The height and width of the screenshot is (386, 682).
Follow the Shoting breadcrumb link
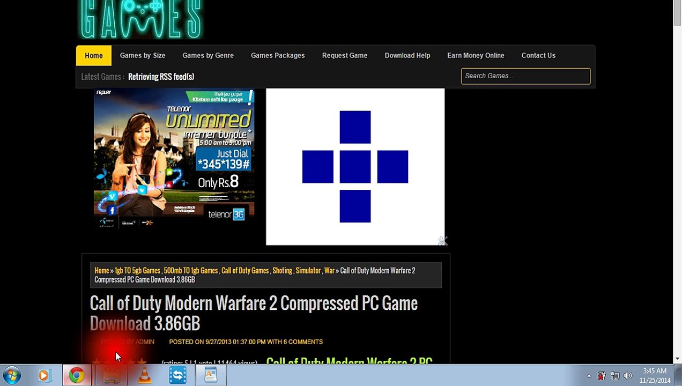click(282, 271)
